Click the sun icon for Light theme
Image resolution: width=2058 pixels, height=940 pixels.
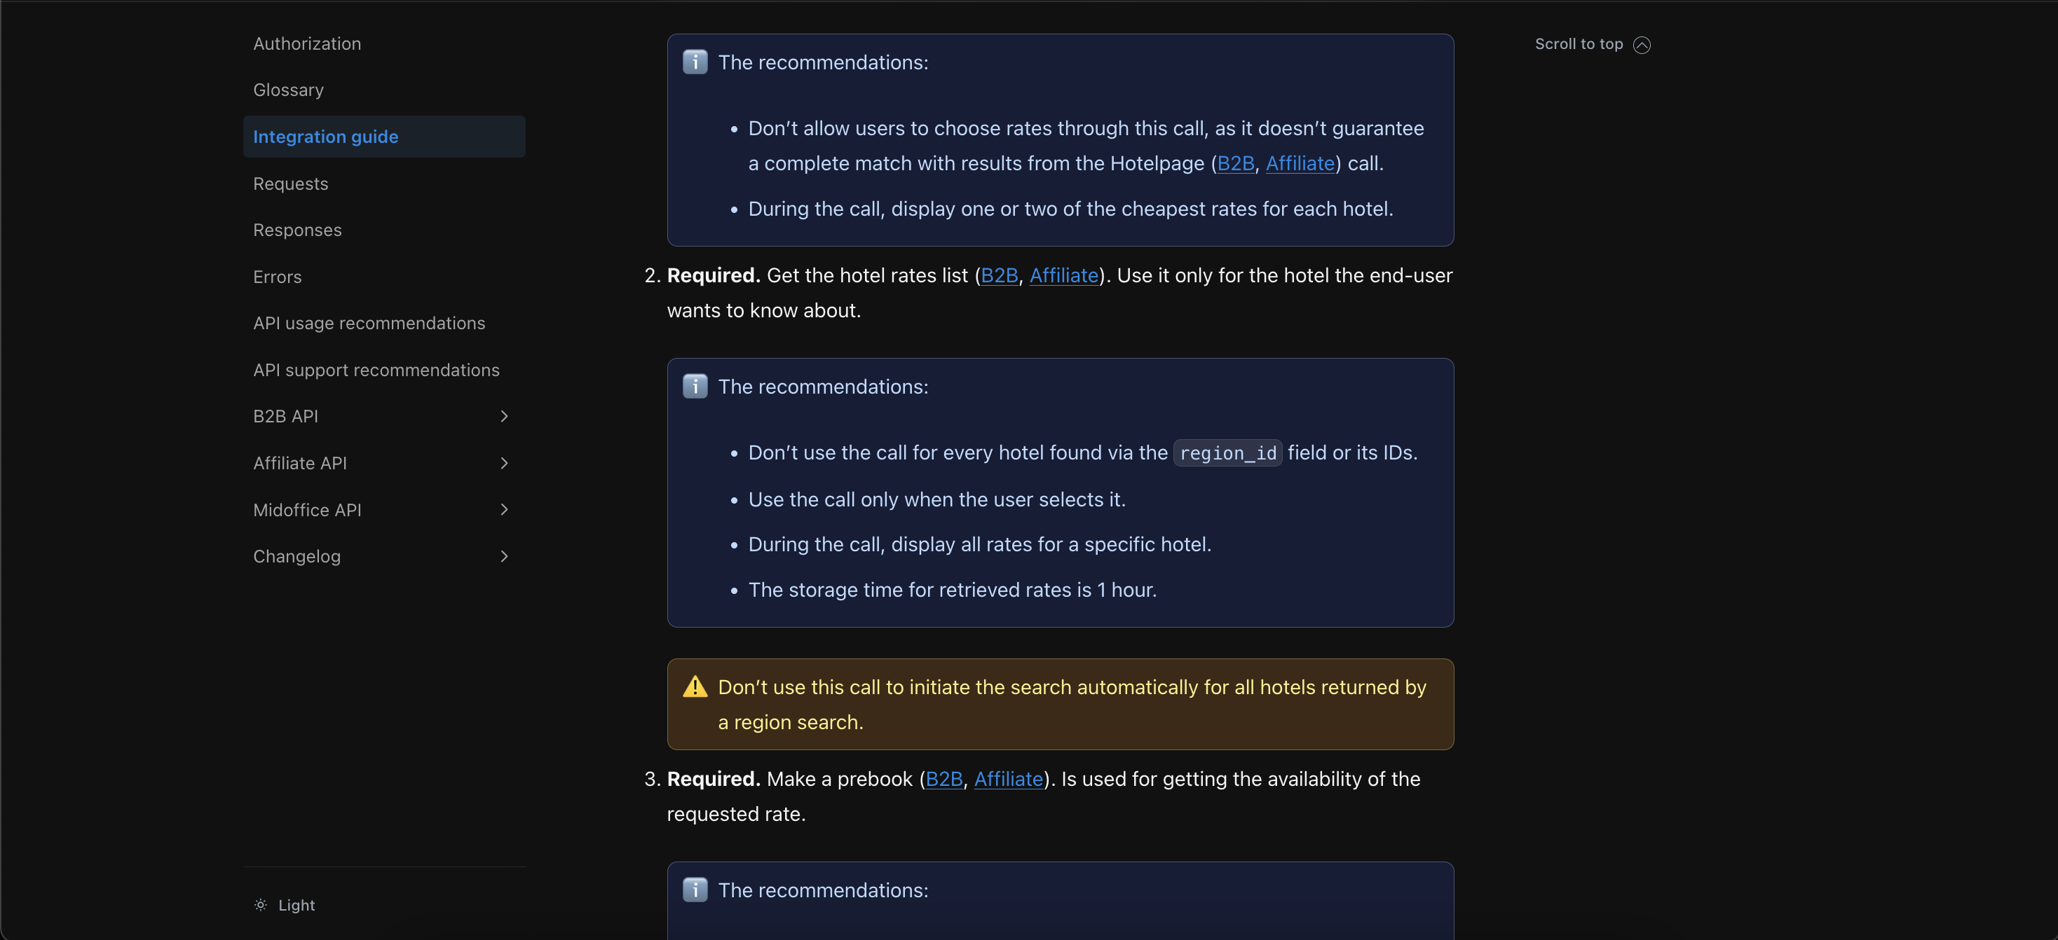tap(261, 905)
